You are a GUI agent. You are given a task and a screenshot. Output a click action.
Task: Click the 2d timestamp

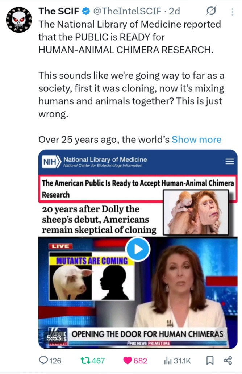click(x=174, y=11)
